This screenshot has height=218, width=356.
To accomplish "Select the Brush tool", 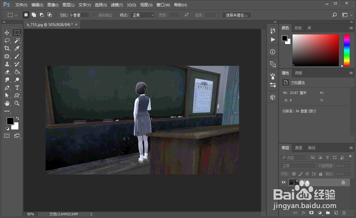I will 17,56.
